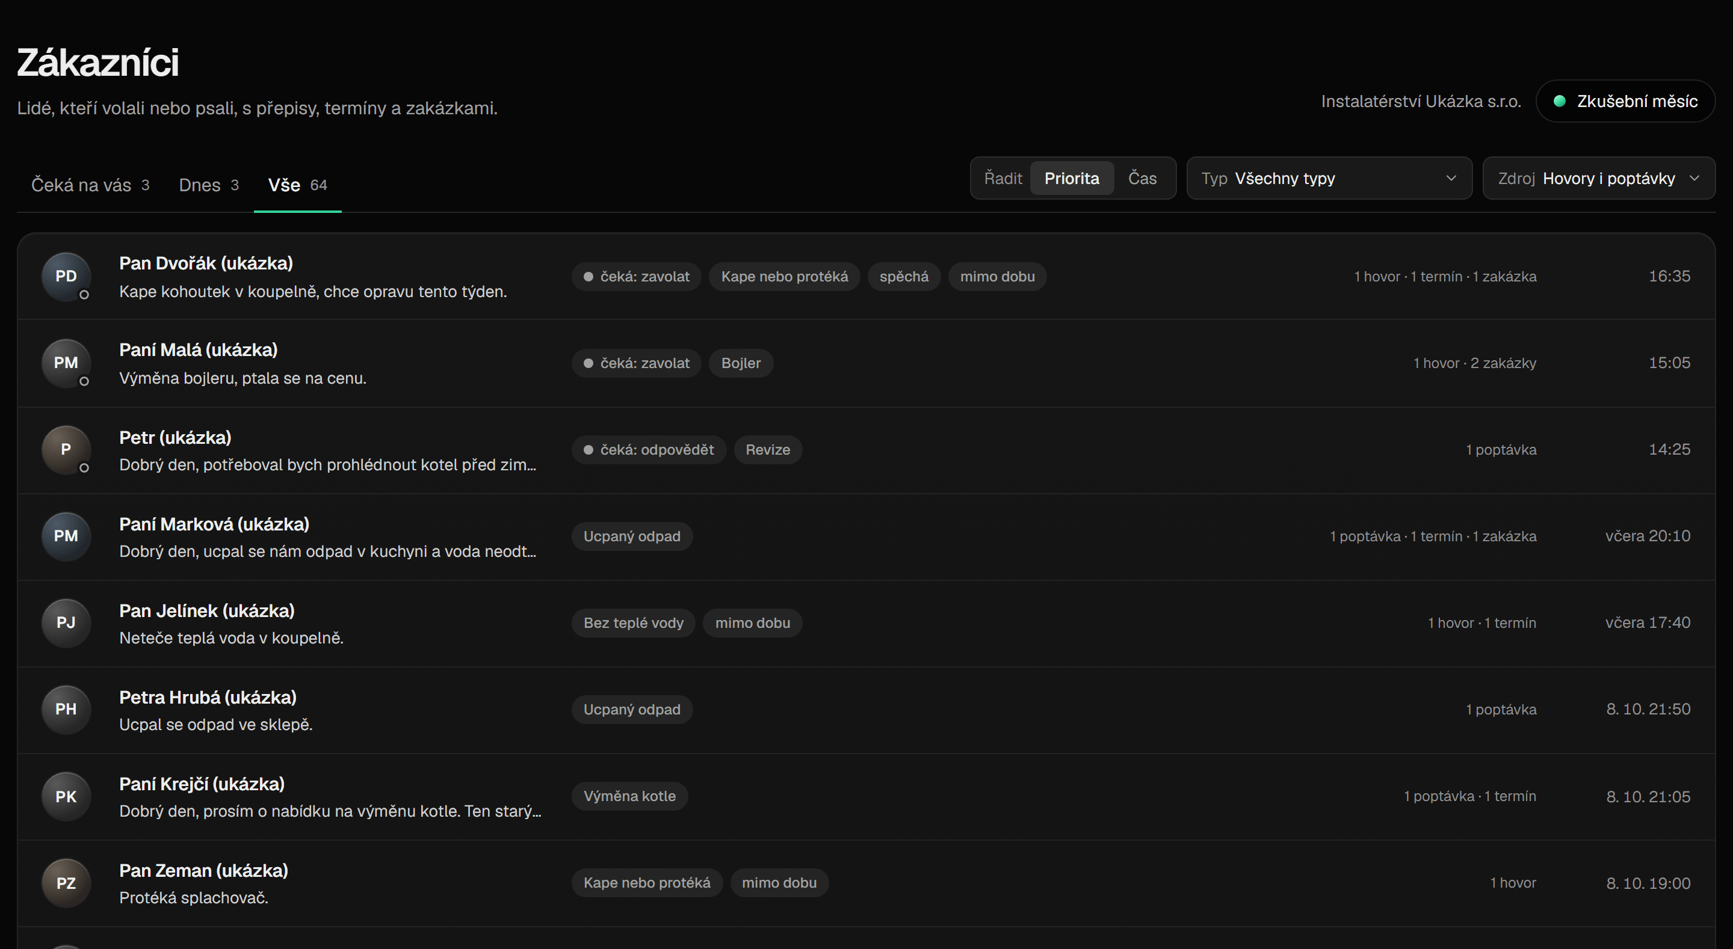Switch to the Dnes tab
1733x949 pixels.
209,185
